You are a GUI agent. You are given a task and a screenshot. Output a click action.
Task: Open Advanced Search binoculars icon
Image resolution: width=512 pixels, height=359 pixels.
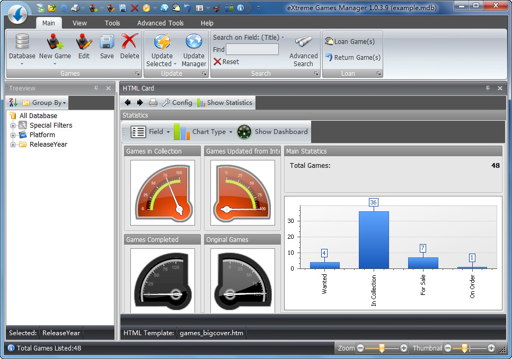(x=303, y=42)
